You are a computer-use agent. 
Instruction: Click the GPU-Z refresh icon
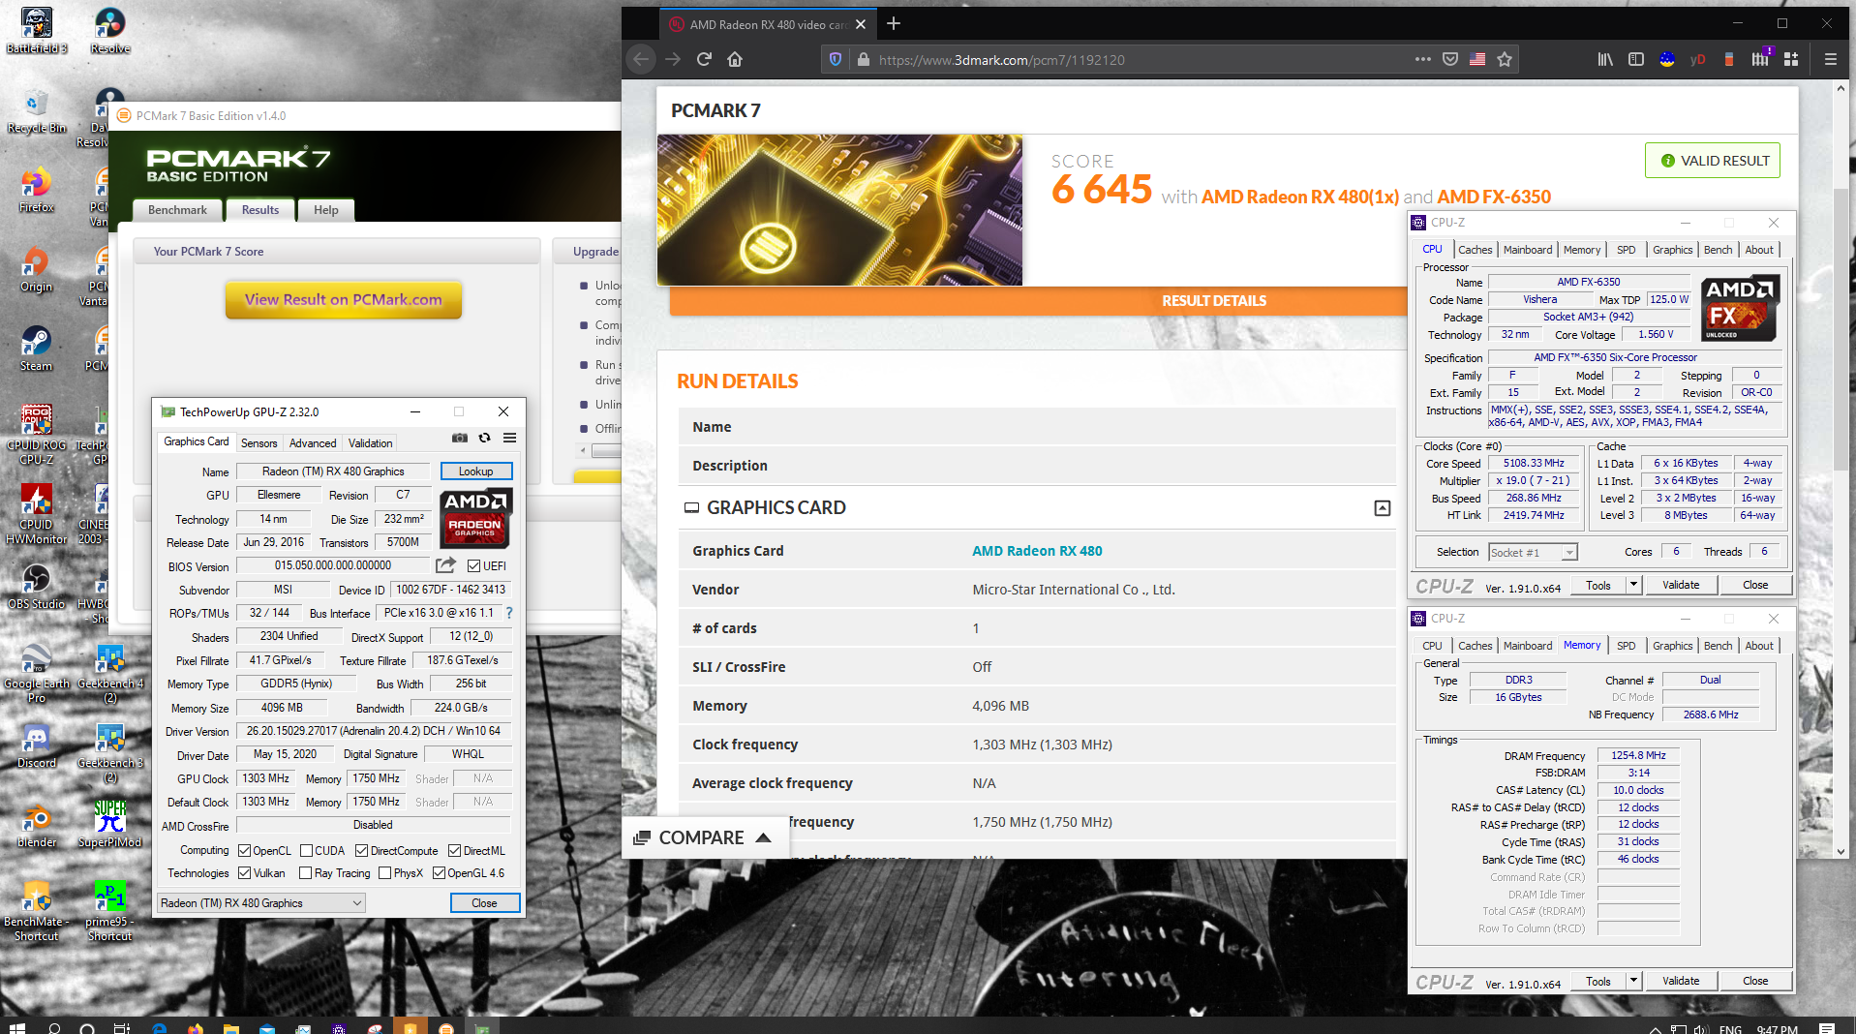pyautogui.click(x=485, y=439)
